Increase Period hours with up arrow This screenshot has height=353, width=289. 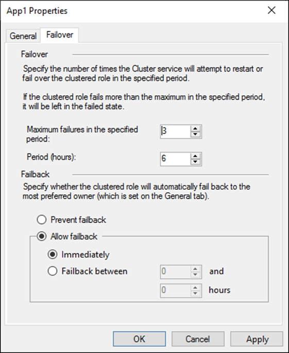click(195, 156)
